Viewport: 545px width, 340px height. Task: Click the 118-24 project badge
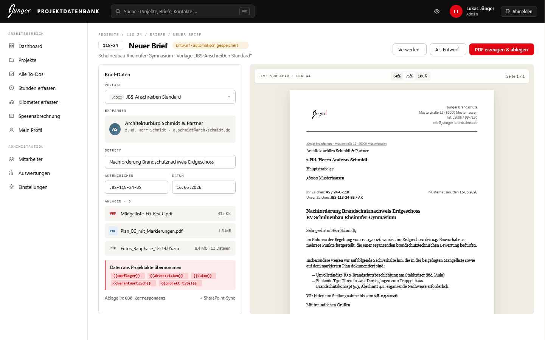(x=110, y=45)
